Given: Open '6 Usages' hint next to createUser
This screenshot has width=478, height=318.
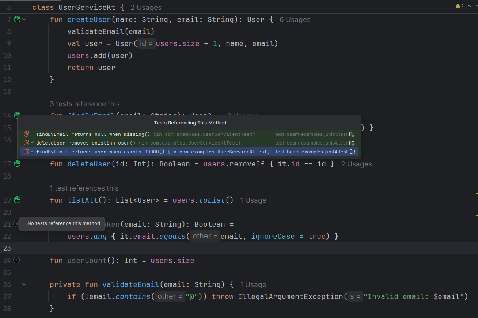Looking at the screenshot, I should [295, 20].
